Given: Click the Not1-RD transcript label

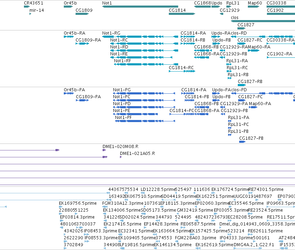Looking at the screenshot, I should 119,47.
